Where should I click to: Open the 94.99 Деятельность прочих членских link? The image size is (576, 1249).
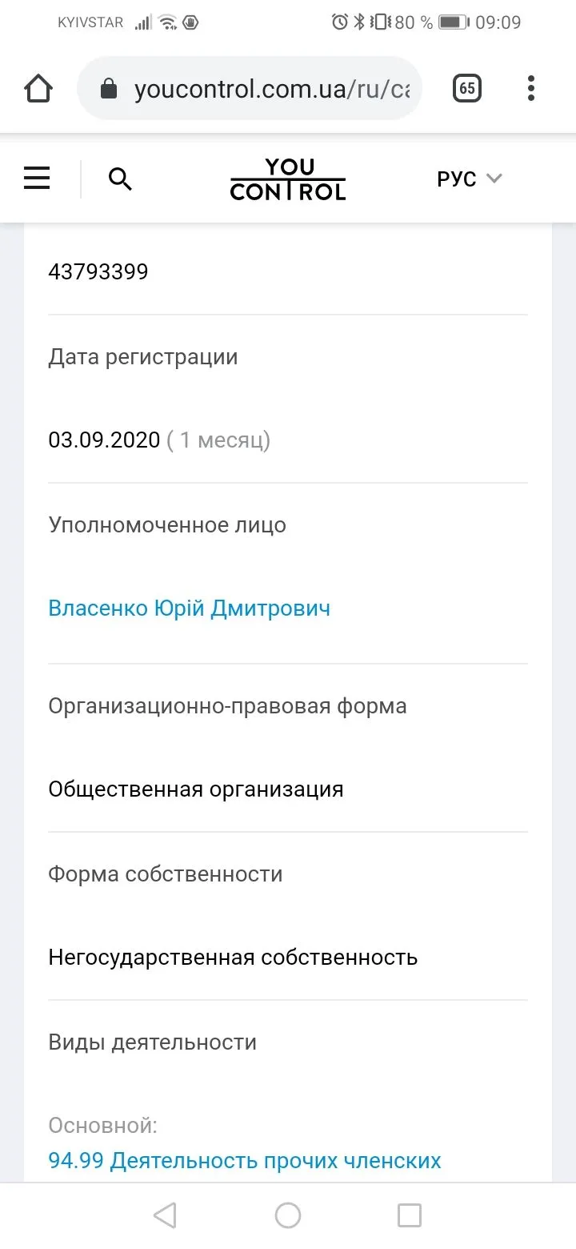pyautogui.click(x=245, y=1160)
